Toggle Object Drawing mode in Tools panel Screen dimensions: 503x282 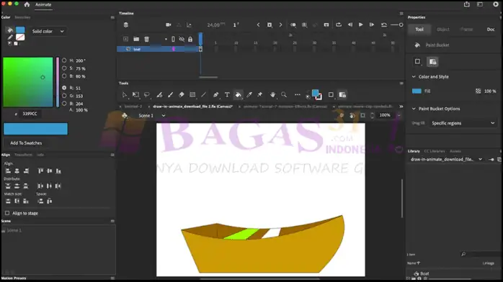pyautogui.click(x=331, y=95)
